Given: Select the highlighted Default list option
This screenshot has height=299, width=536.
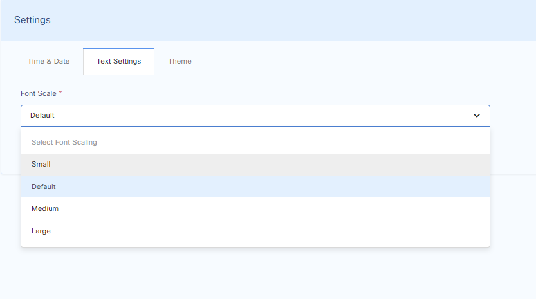Looking at the screenshot, I should pyautogui.click(x=44, y=186).
